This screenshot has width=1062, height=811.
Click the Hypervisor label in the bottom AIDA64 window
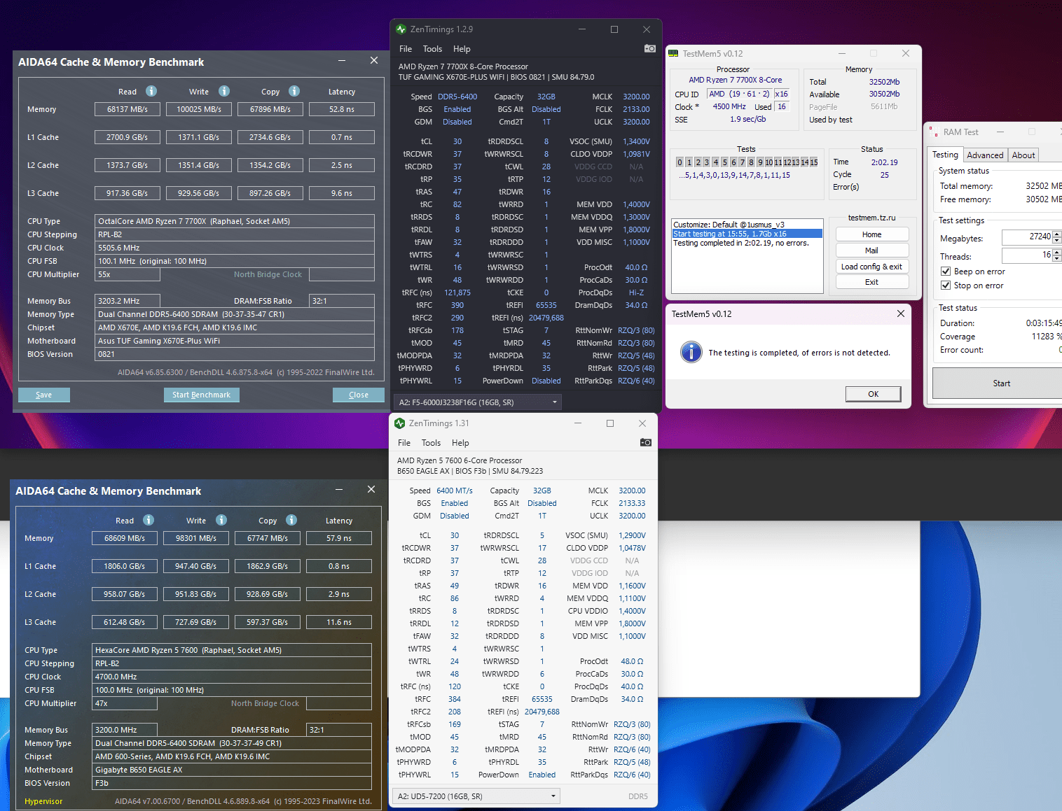point(43,801)
